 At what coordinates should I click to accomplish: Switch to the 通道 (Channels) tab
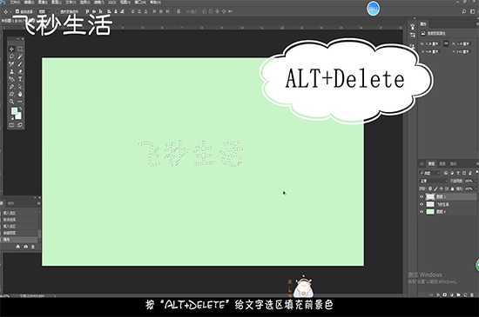(442, 164)
